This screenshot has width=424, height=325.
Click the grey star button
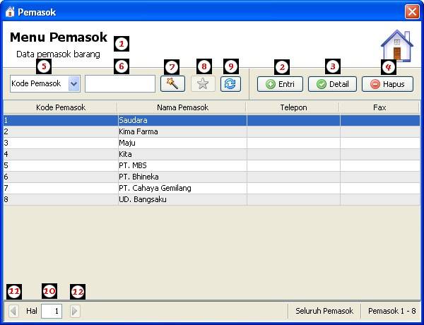203,84
